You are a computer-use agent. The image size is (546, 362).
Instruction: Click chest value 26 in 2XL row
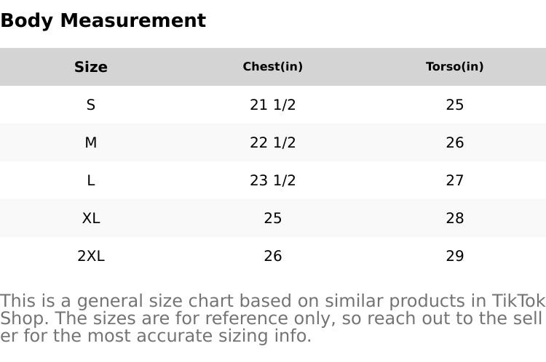click(273, 256)
